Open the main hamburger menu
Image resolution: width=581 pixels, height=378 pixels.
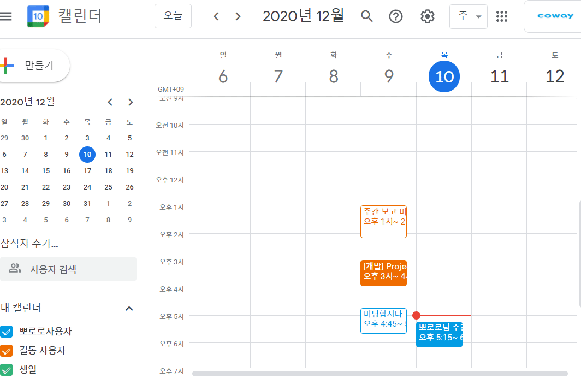pos(6,16)
